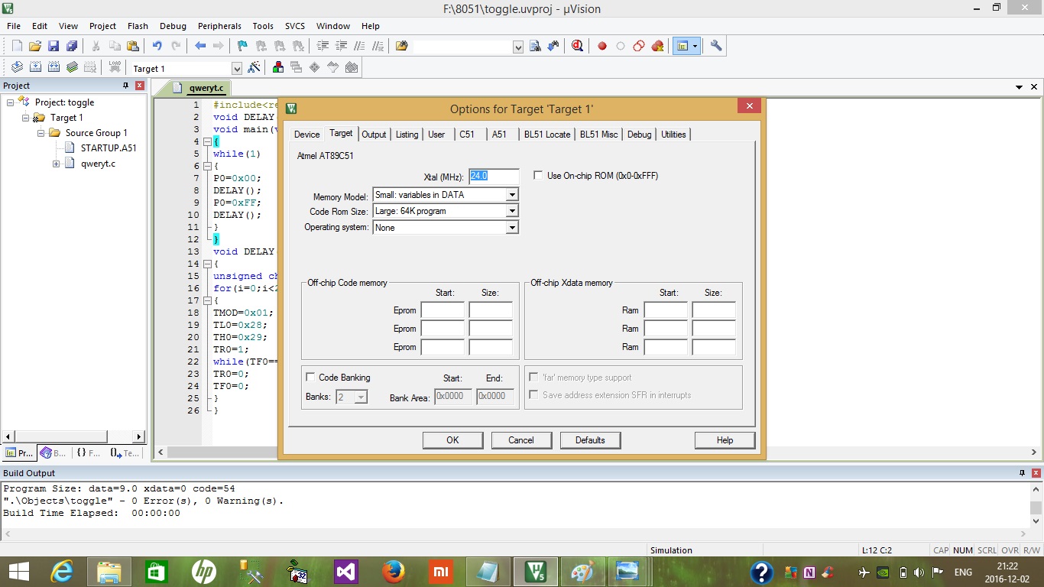Enable the Use On-chip ROM checkbox

[538, 175]
